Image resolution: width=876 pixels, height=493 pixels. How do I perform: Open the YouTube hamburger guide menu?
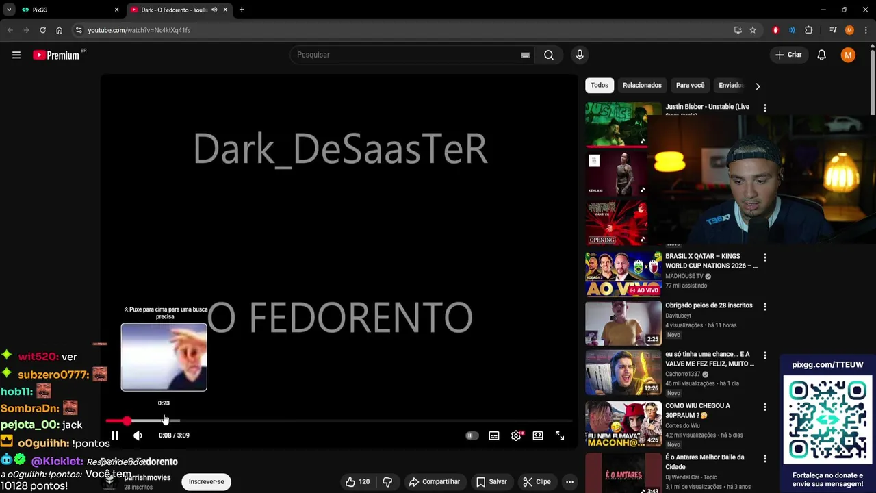pyautogui.click(x=16, y=55)
